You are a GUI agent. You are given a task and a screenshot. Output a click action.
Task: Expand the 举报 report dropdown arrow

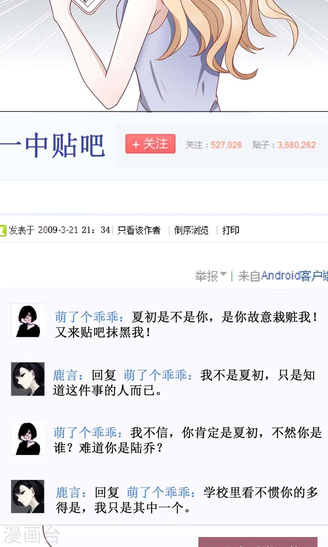pyautogui.click(x=223, y=274)
